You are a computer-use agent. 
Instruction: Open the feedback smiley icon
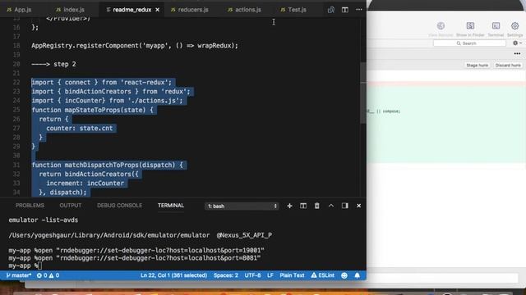[x=344, y=275]
